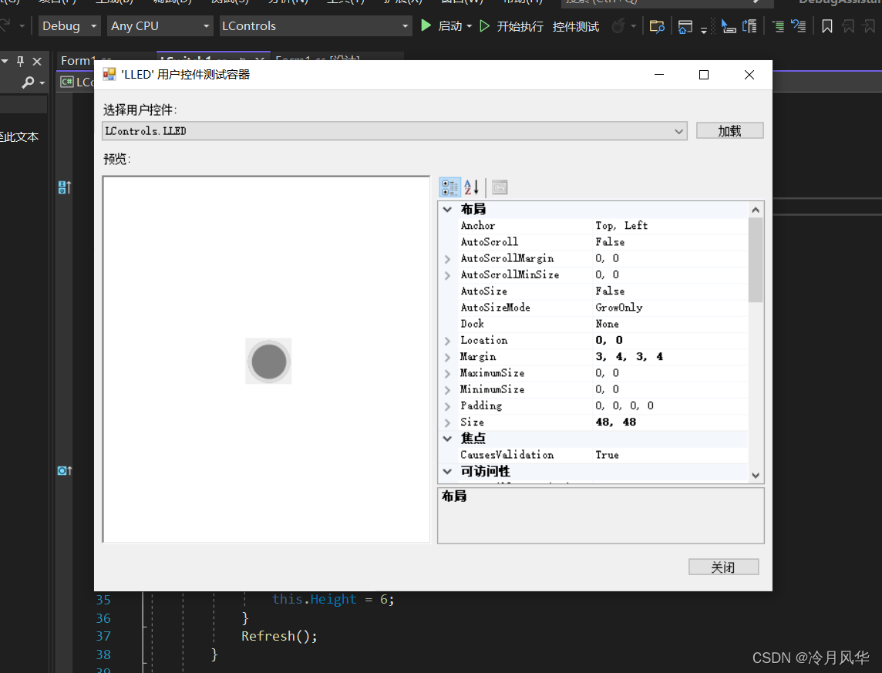Screen dimensions: 882x673
Task: Click 开始执行 (start without debugging)
Action: click(511, 26)
